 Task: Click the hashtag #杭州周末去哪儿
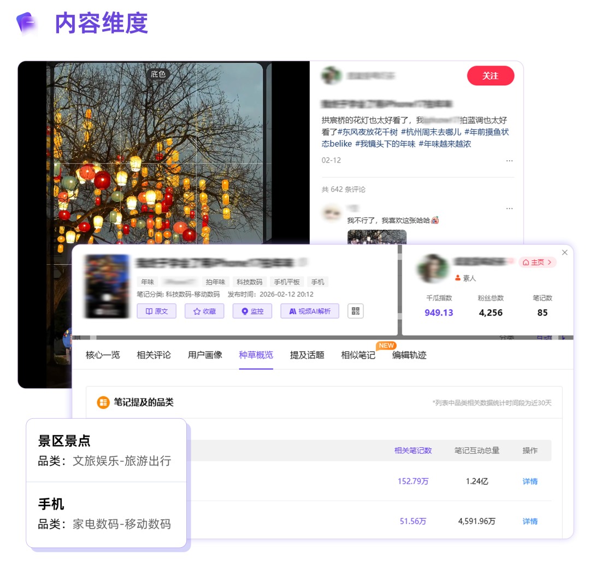pyautogui.click(x=430, y=132)
